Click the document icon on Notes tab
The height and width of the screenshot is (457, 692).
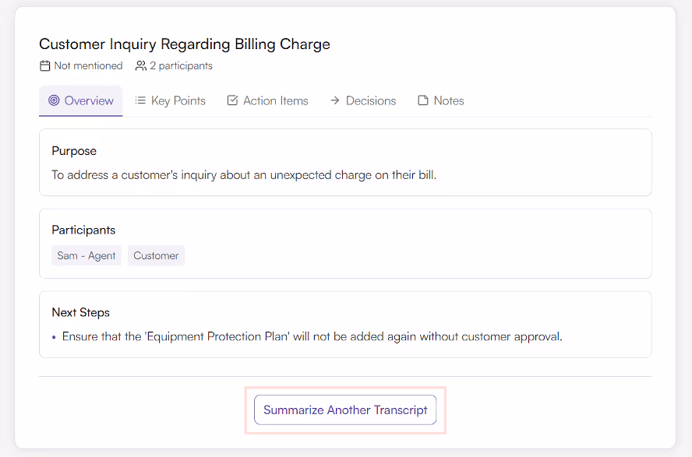click(423, 100)
